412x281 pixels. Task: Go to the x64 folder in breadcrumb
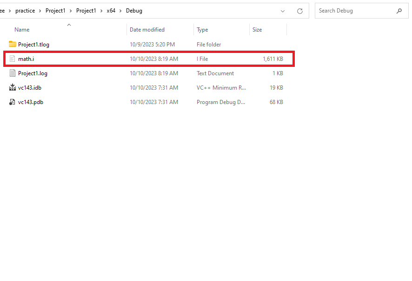[x=111, y=11]
